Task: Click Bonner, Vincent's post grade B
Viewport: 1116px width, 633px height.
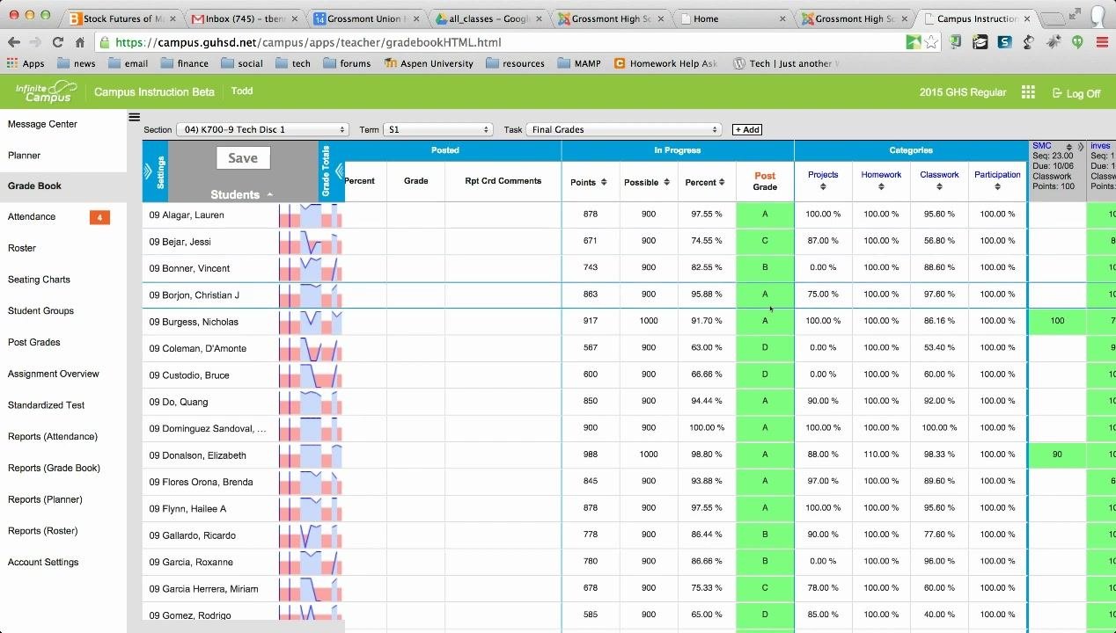Action: [x=765, y=267]
